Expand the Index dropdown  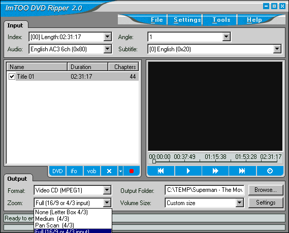tap(108, 37)
